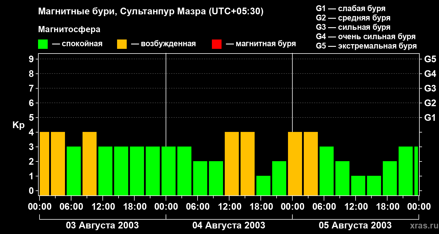Click the «18:00» tick label above 04 Августа

[x=261, y=207]
